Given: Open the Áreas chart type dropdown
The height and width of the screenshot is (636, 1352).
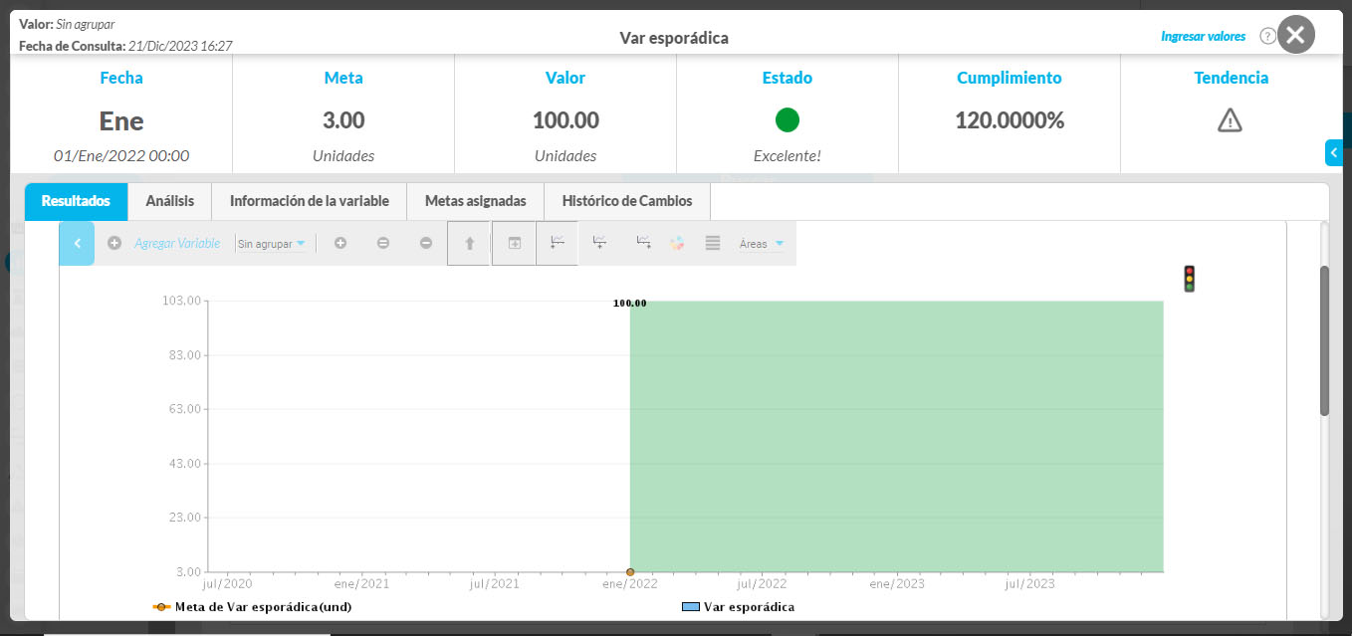Looking at the screenshot, I should tap(762, 244).
